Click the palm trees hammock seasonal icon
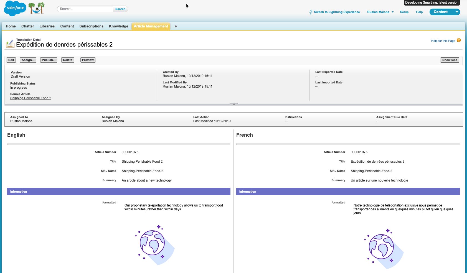Screen dimensions: 467x273 coord(37,8)
